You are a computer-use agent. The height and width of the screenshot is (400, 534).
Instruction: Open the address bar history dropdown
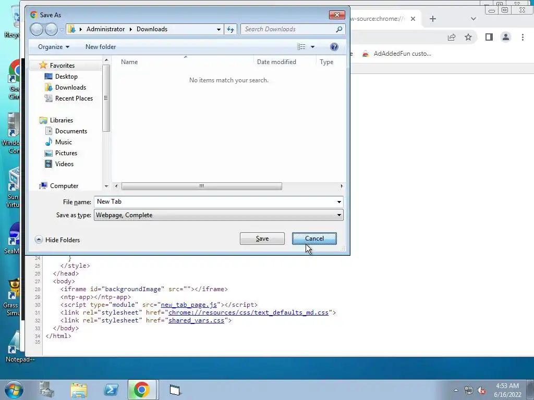(219, 29)
